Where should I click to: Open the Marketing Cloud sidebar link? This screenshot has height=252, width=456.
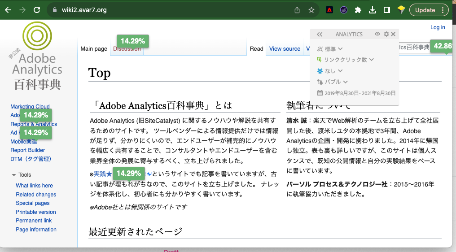[x=30, y=106]
